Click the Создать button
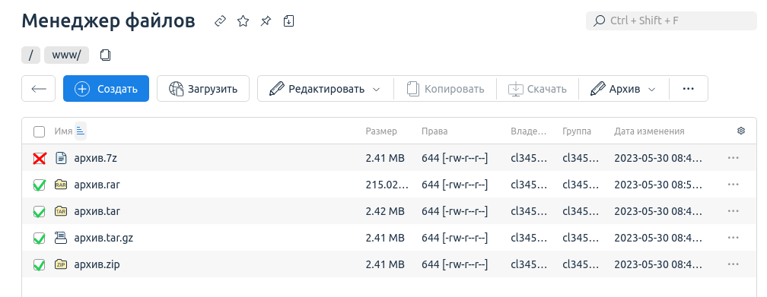767x297 pixels. (x=107, y=88)
